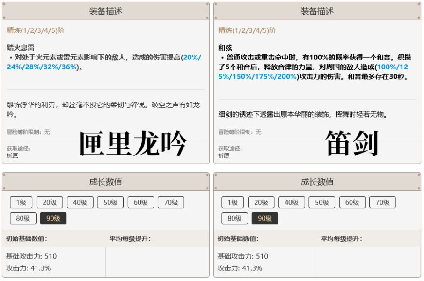
Task: Click 冒险等阶限制: 无 in left panel
Action: coord(28,132)
